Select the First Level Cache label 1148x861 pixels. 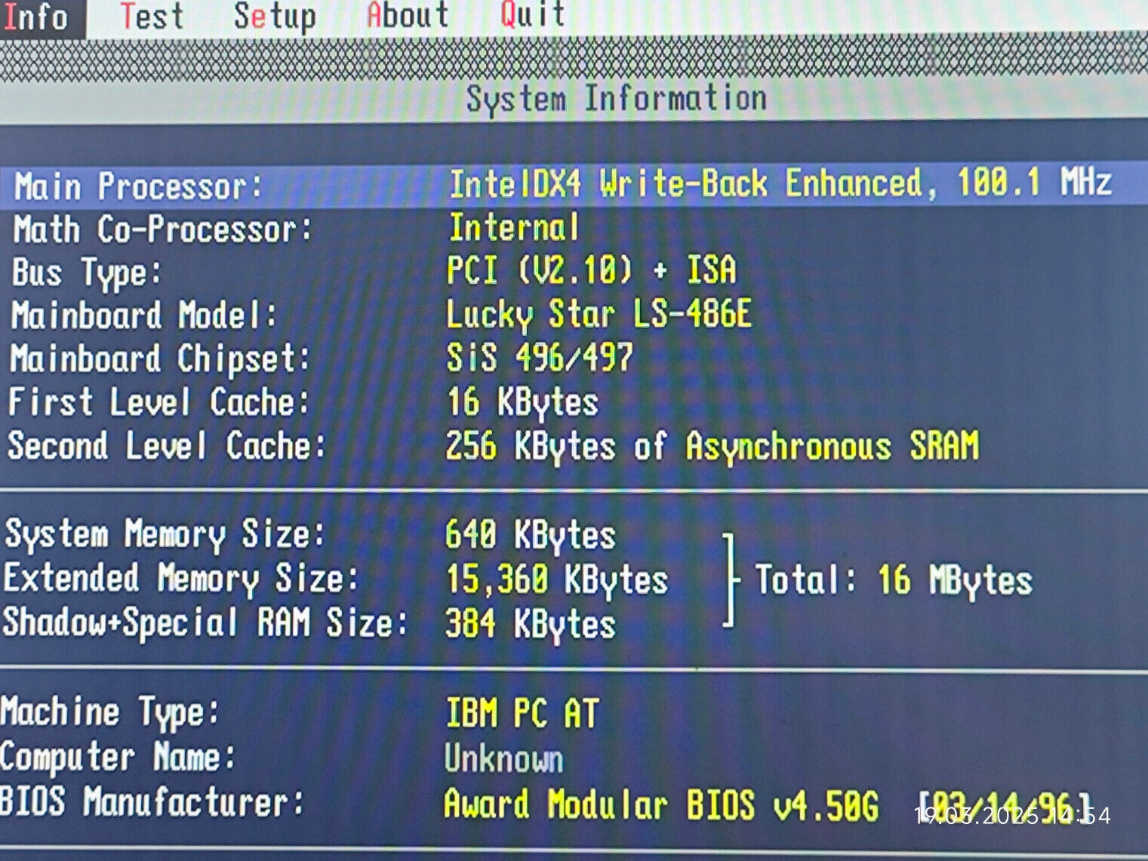click(159, 401)
